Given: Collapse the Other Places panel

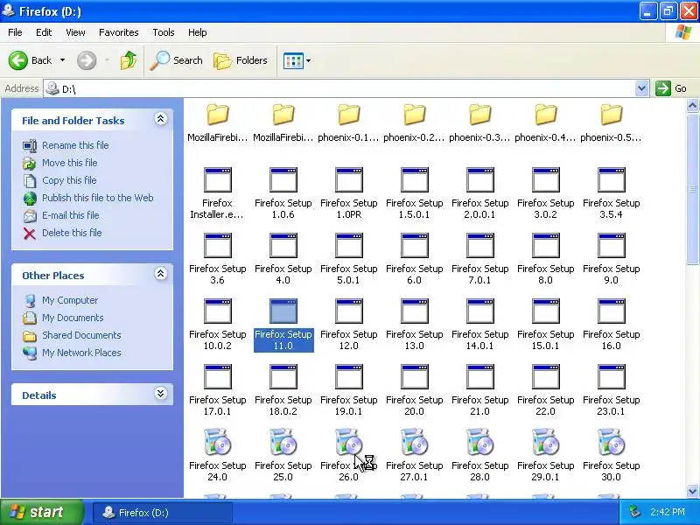Looking at the screenshot, I should coord(161,274).
